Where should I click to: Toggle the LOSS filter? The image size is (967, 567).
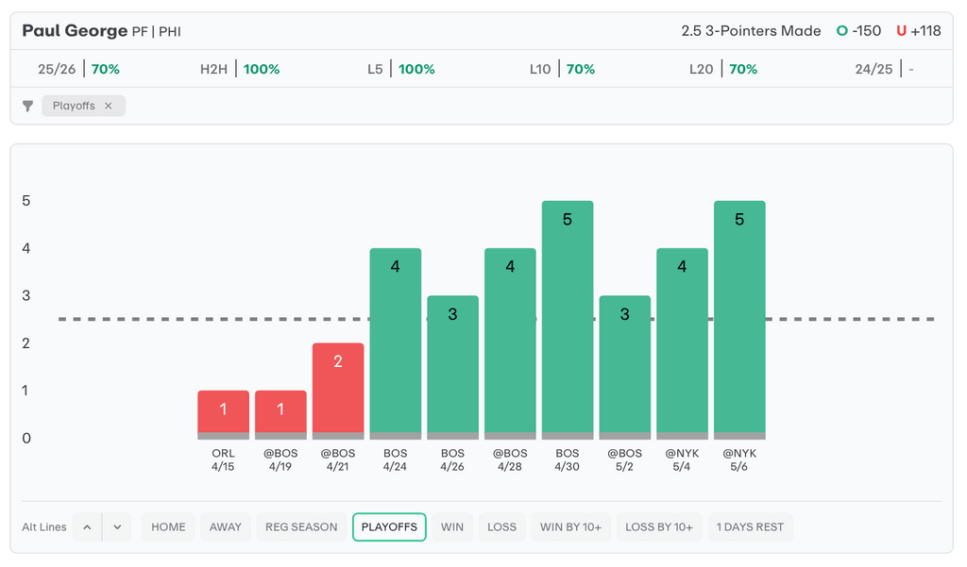pyautogui.click(x=502, y=527)
